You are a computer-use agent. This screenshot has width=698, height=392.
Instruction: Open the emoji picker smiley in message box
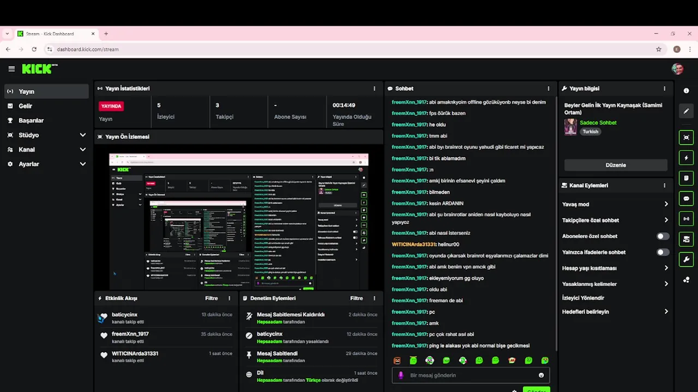click(x=541, y=375)
